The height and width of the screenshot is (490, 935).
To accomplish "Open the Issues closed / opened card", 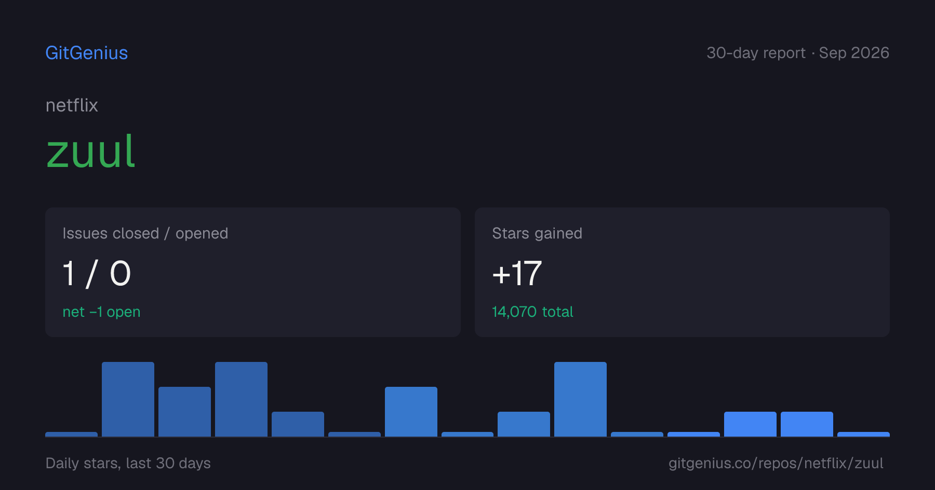I will (x=253, y=272).
